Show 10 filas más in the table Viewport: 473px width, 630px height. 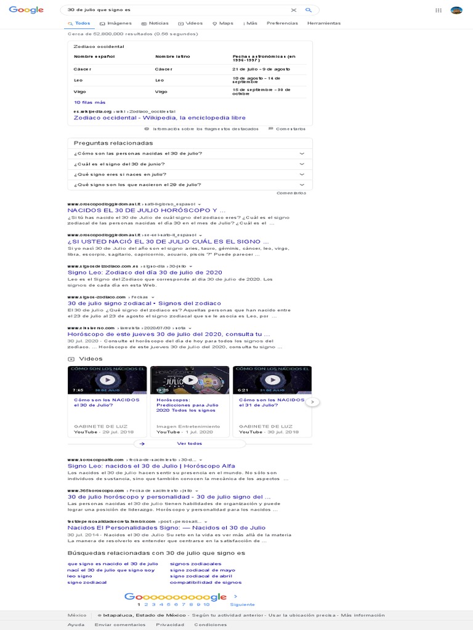point(90,103)
